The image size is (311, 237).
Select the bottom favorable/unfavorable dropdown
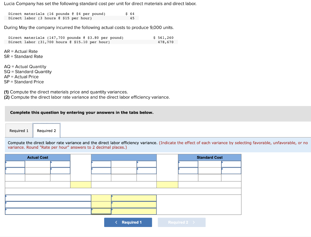pos(134,212)
